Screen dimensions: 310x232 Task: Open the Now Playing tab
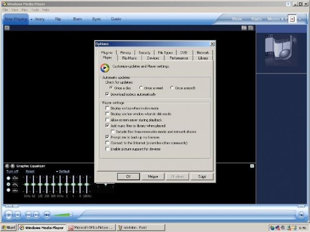pos(16,19)
